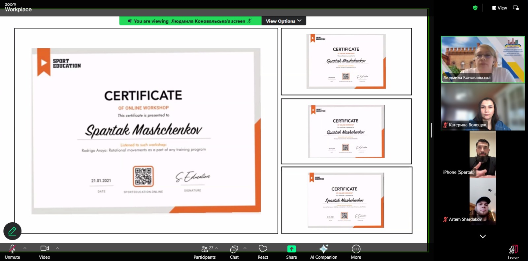The image size is (528, 261).
Task: Click the green encryption shield icon
Action: click(475, 8)
